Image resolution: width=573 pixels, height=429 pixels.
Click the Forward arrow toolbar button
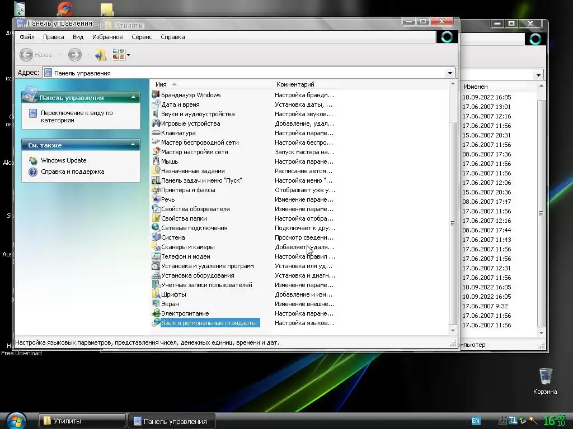click(x=75, y=55)
